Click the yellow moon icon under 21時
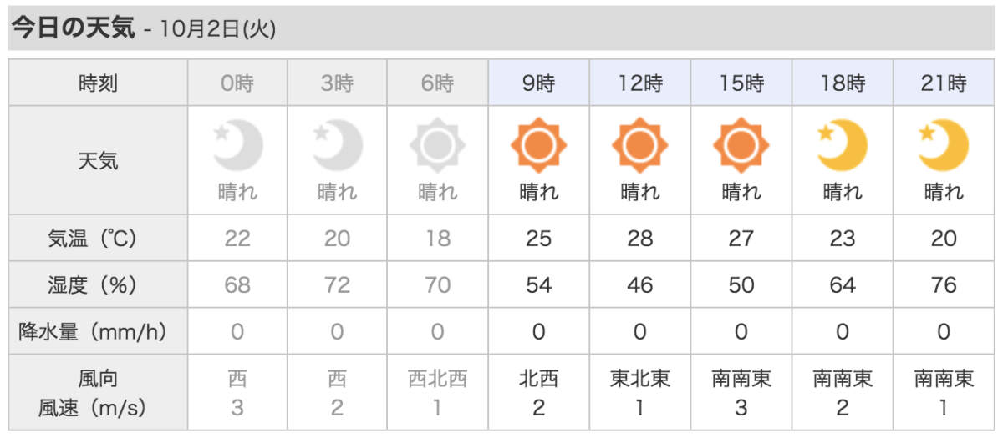The image size is (1003, 438). point(944,146)
